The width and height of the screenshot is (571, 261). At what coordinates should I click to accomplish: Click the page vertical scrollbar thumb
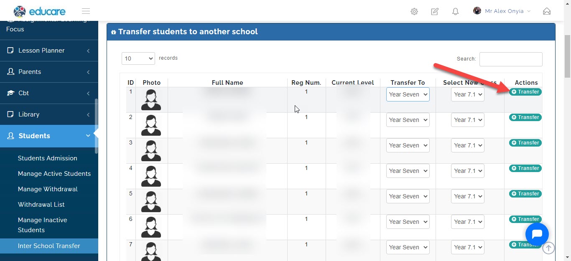(567, 56)
